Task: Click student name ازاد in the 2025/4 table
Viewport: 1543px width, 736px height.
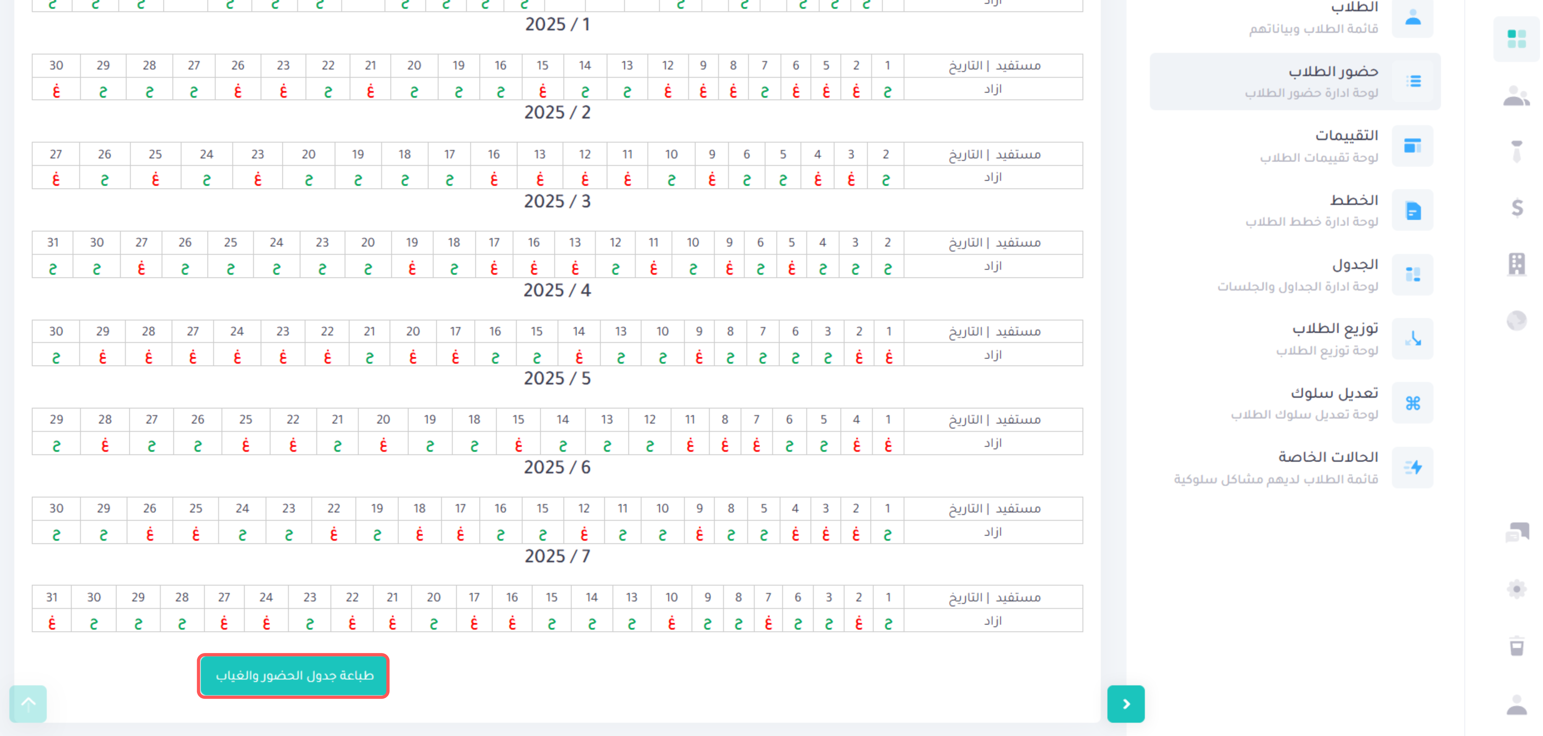Action: click(x=993, y=354)
